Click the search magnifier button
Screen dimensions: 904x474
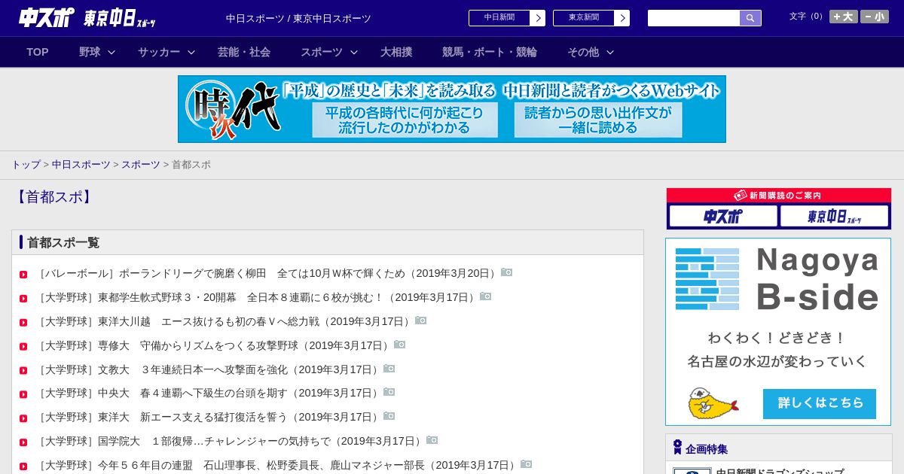pyautogui.click(x=750, y=18)
